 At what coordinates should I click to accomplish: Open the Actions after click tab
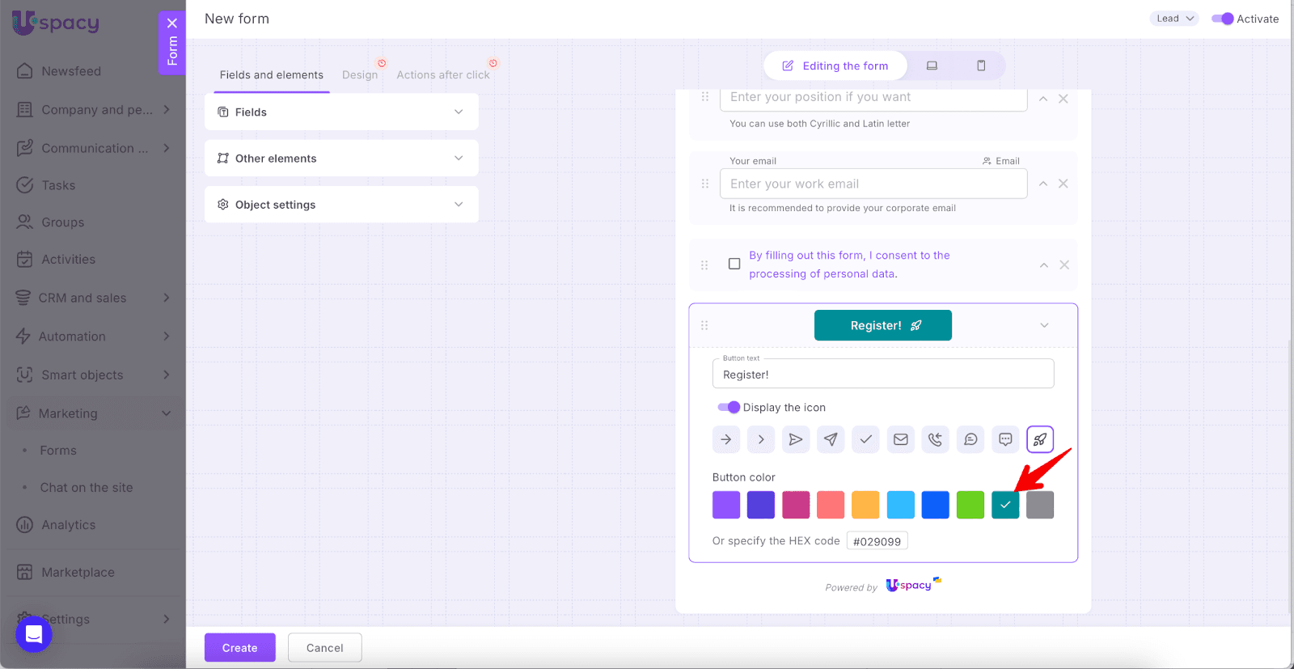click(x=442, y=74)
